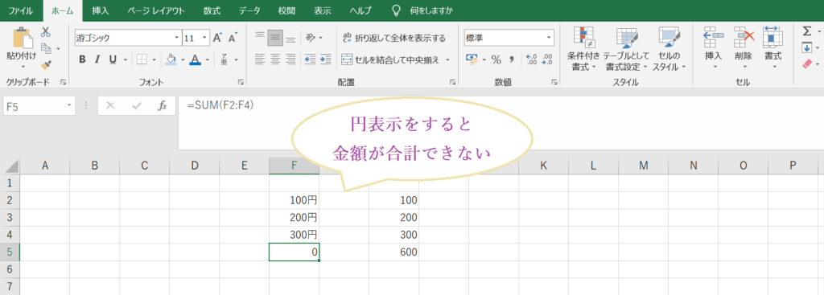Switch to the データ tab

pyautogui.click(x=249, y=10)
